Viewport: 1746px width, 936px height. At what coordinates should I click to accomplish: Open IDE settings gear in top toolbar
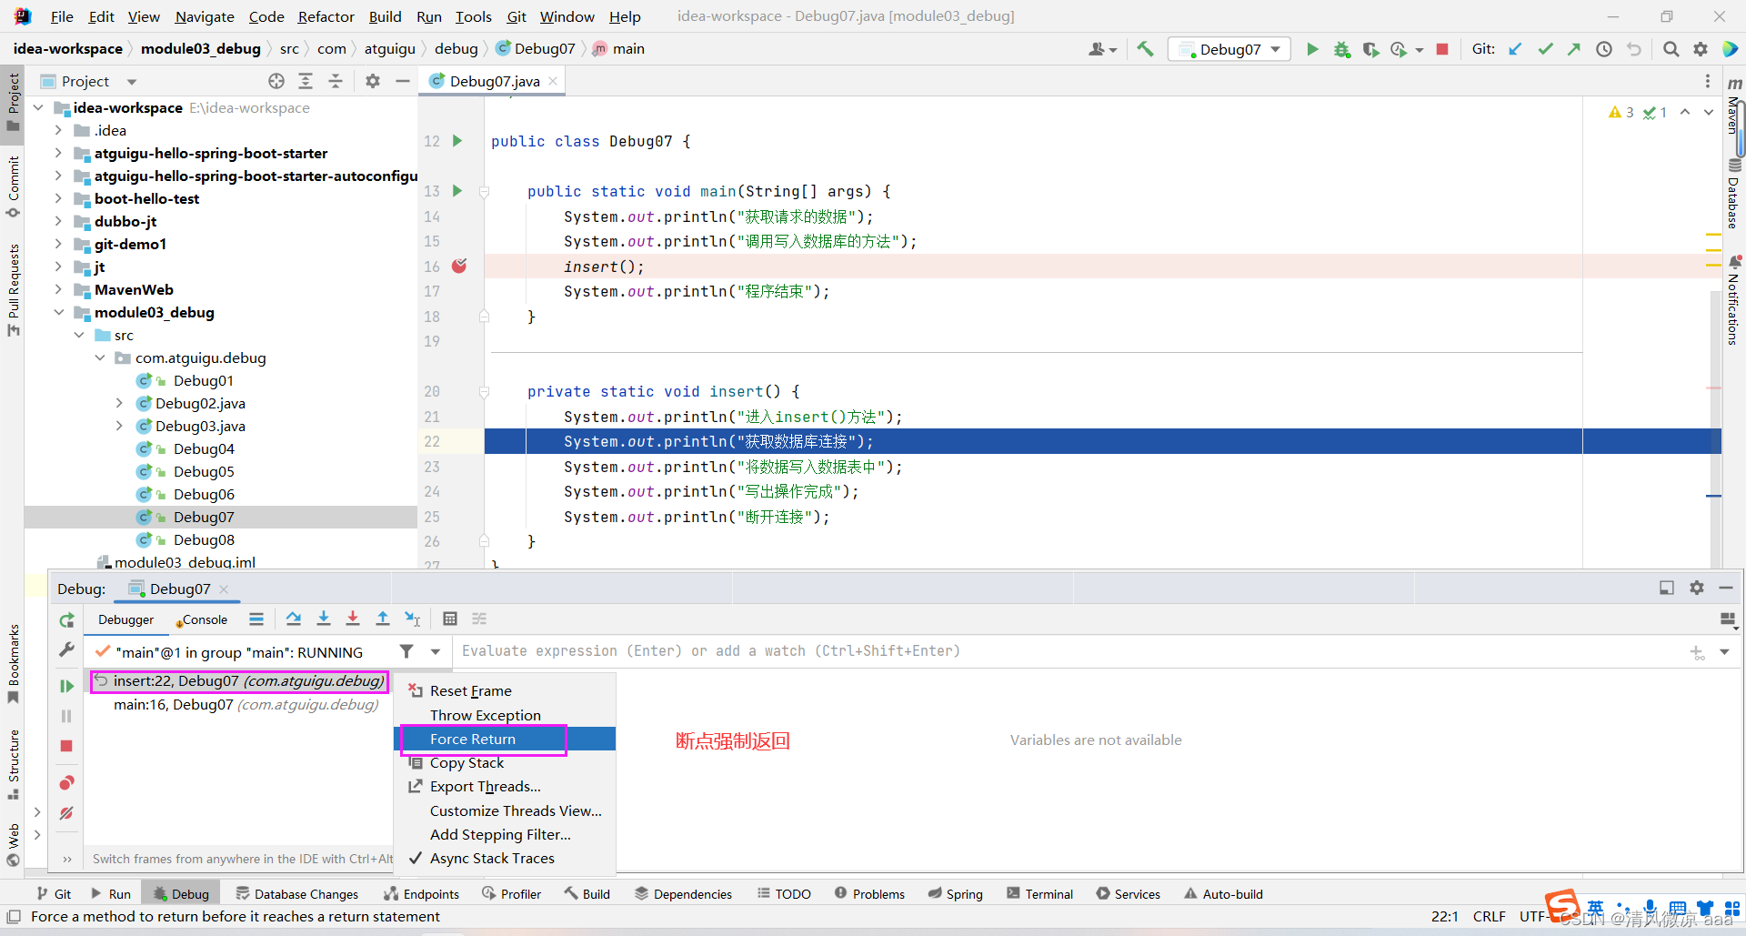tap(1700, 49)
